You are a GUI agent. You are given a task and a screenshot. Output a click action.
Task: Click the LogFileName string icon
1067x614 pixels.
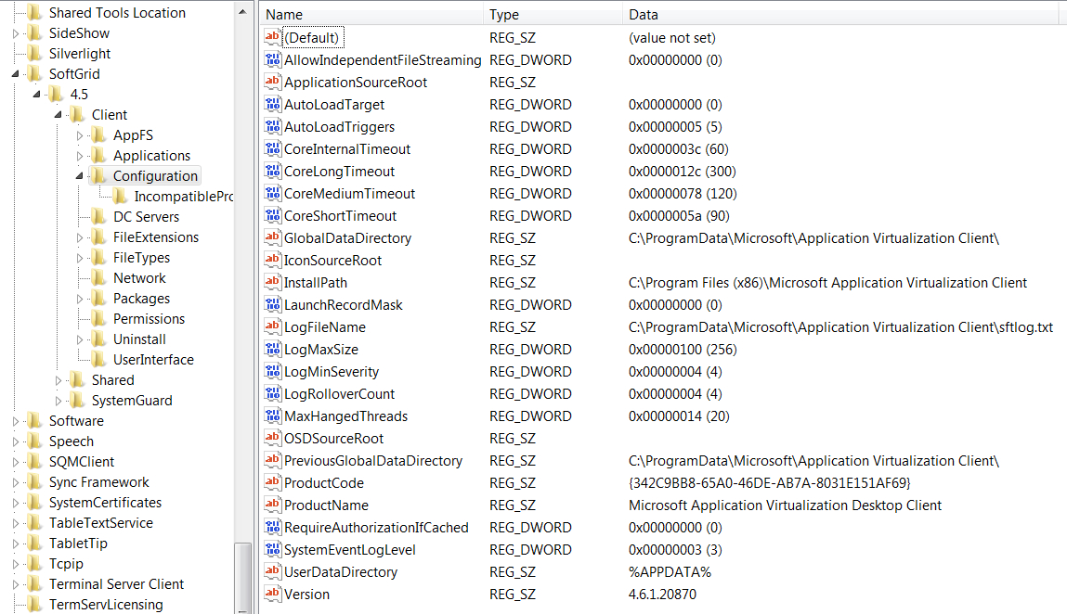[x=272, y=326]
